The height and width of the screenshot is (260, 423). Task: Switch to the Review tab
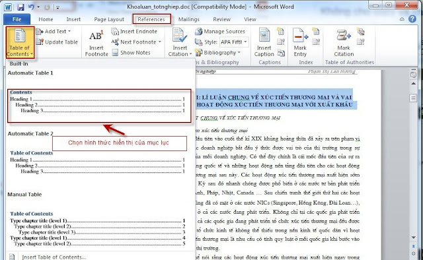222,19
